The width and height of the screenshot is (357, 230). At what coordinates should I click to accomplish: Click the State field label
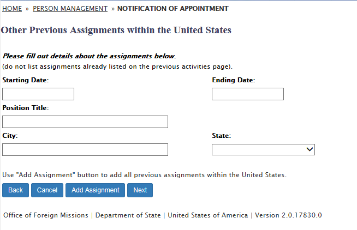tap(221, 135)
